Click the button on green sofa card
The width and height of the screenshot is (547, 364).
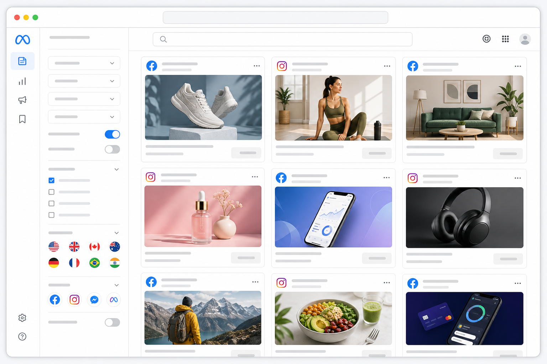[508, 154]
